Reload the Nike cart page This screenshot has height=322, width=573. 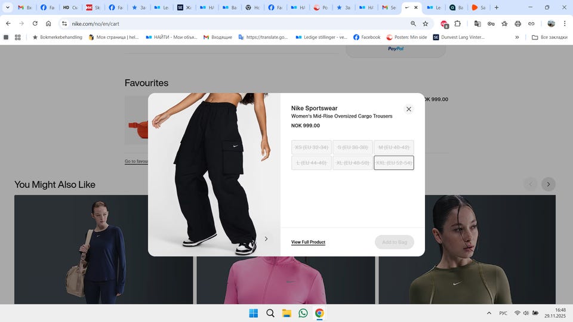[35, 23]
